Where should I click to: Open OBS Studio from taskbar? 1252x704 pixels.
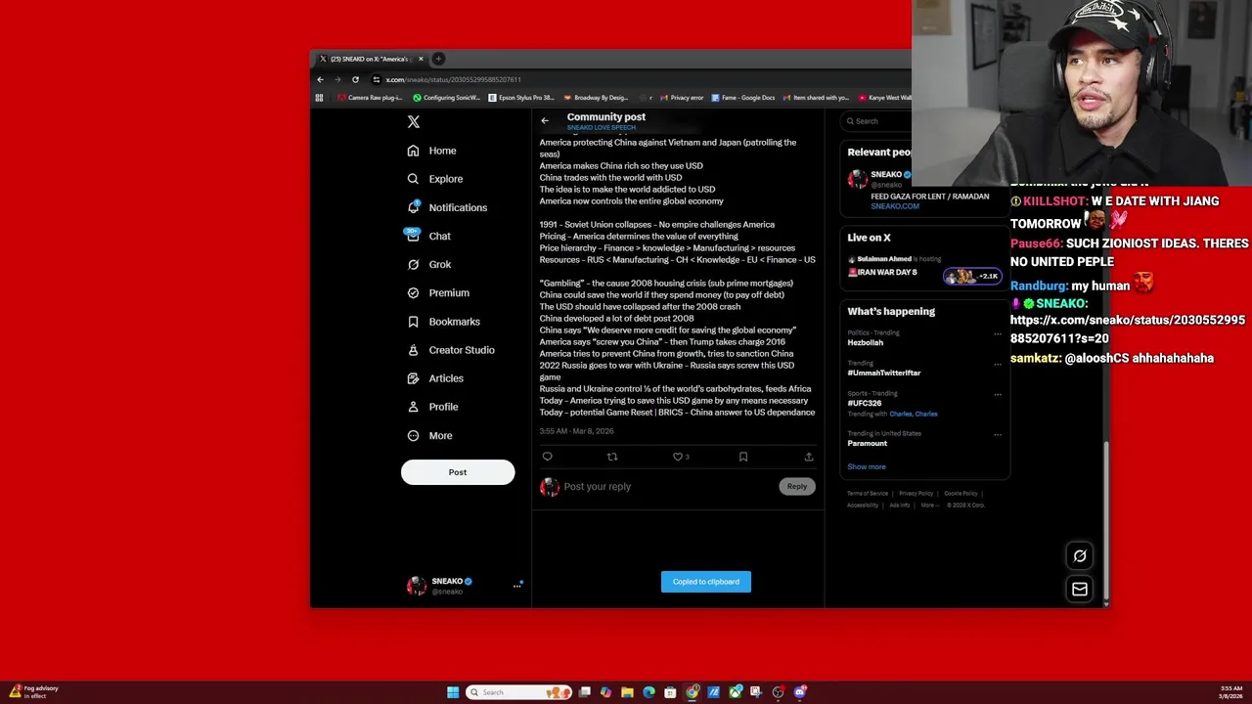[x=779, y=692]
